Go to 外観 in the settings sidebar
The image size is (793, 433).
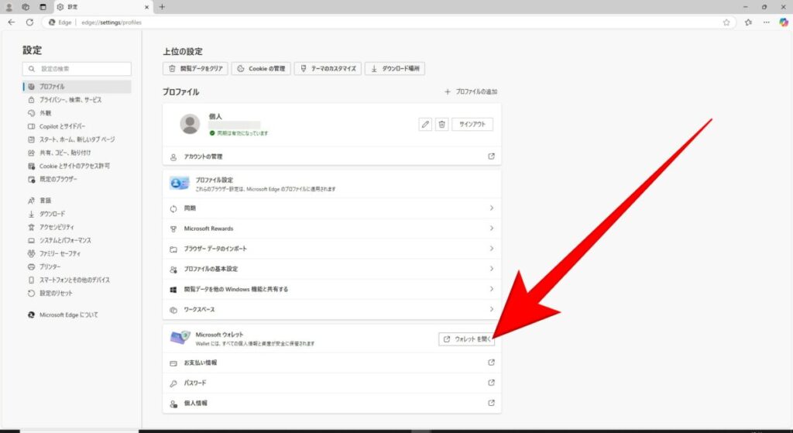click(46, 113)
